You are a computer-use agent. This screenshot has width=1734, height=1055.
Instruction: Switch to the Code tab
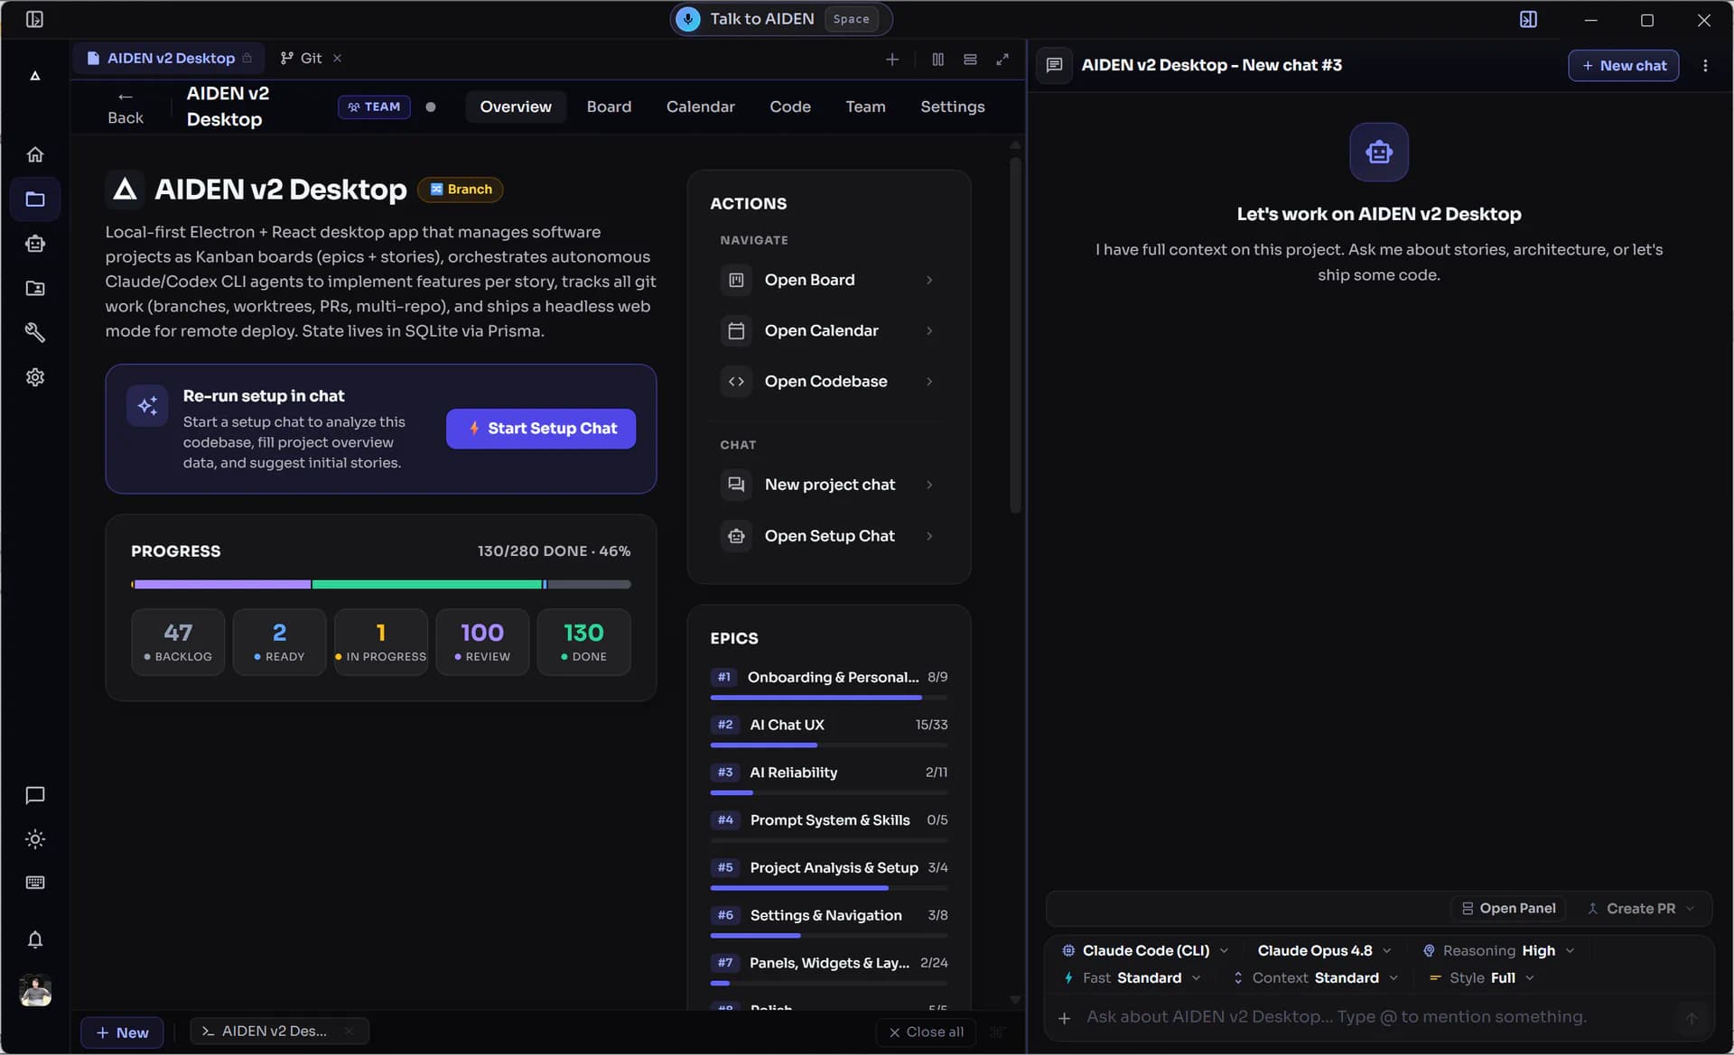(x=790, y=106)
